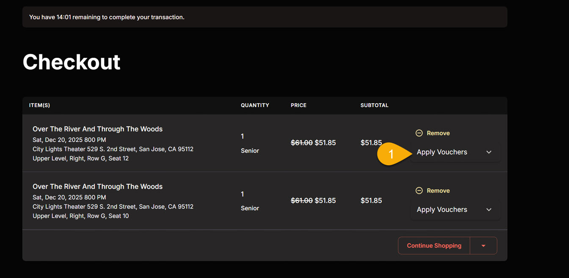Click the time remaining notice banner

click(265, 17)
